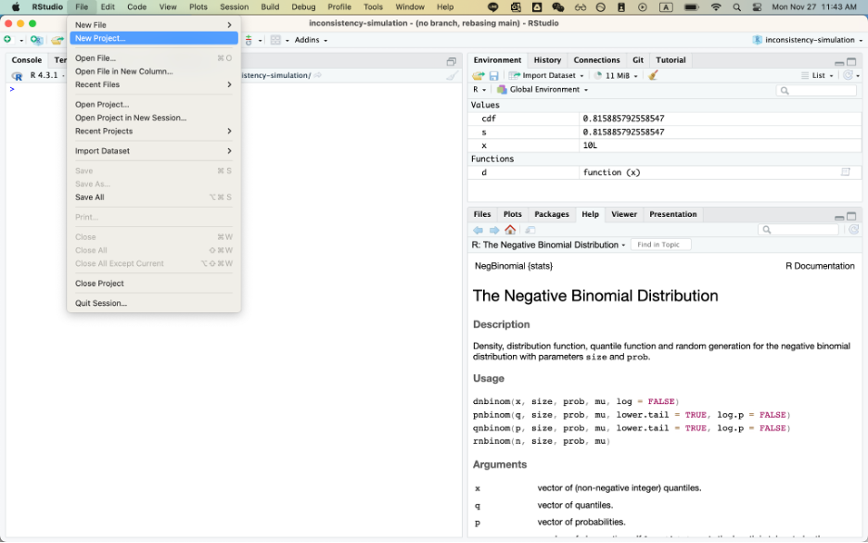868x543 pixels.
Task: Click the console pane restore window icon
Action: tap(452, 61)
